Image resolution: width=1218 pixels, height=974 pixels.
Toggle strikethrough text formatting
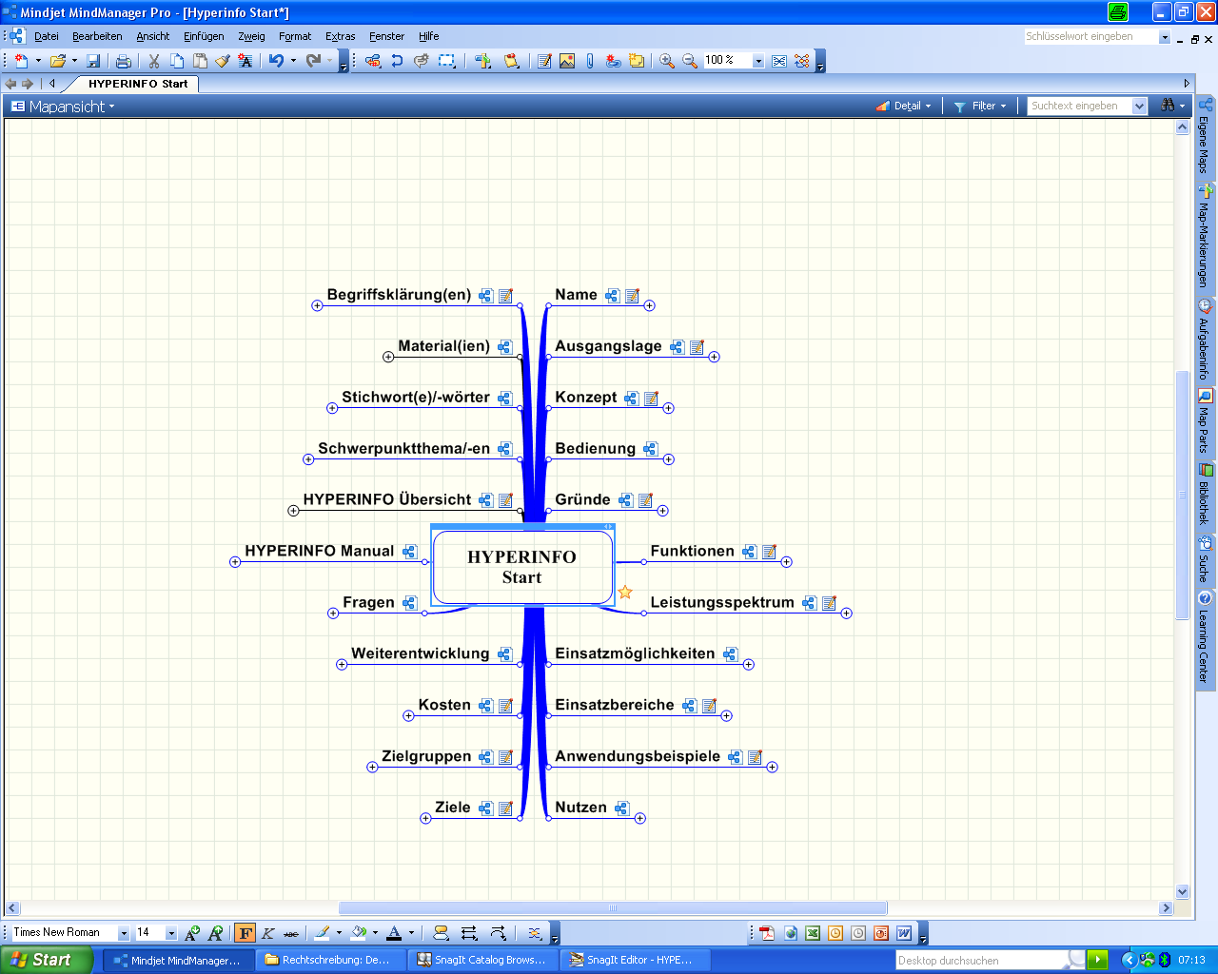point(291,933)
